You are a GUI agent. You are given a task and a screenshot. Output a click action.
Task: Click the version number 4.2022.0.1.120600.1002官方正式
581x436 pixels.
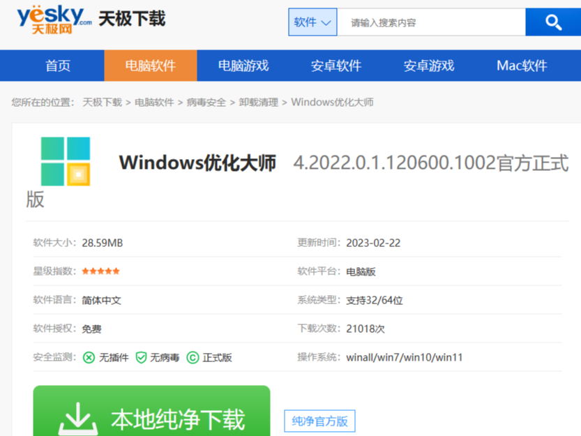coord(431,163)
